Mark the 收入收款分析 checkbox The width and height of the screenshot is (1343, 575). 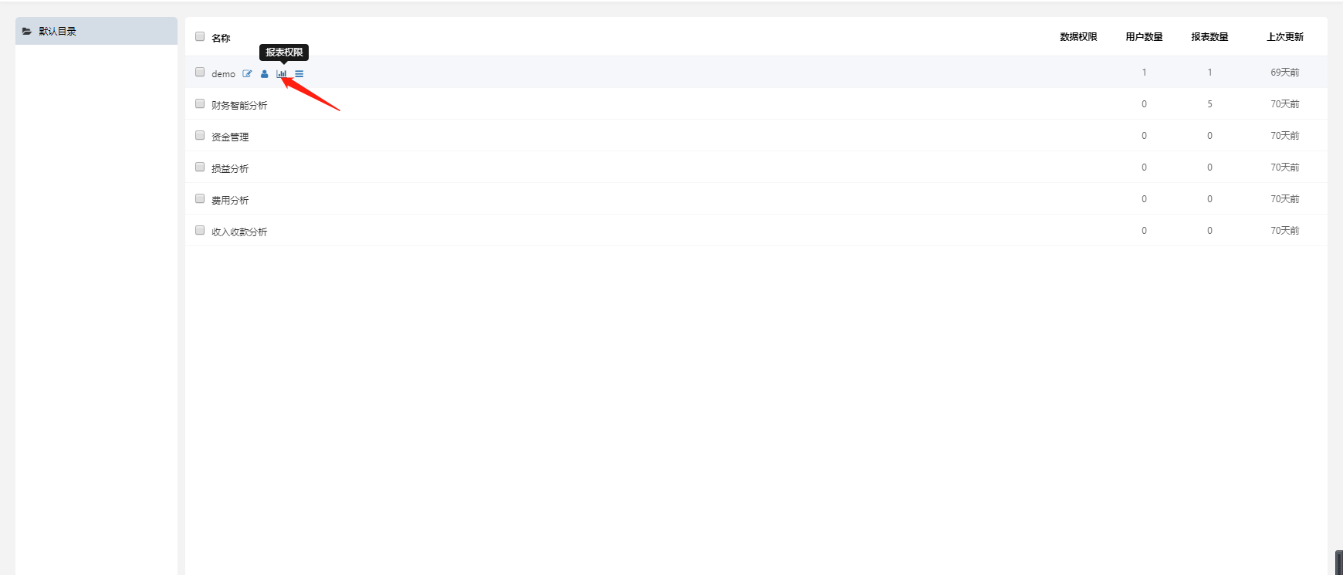coord(200,230)
